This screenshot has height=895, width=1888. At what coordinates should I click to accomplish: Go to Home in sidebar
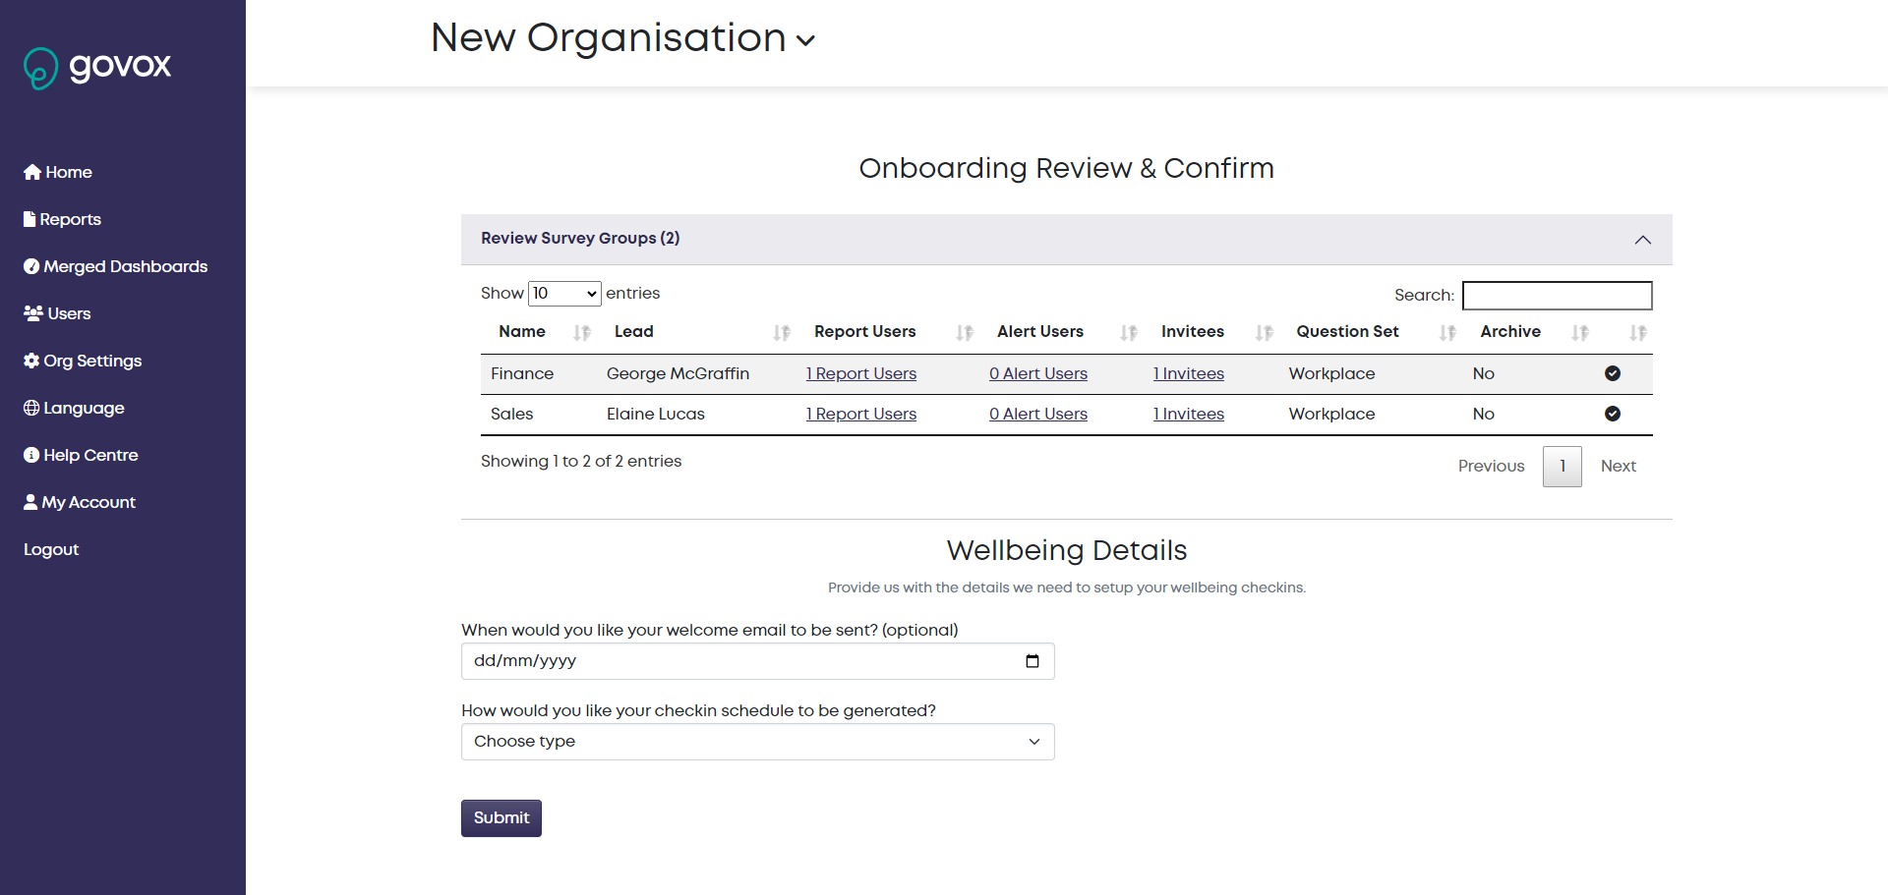pyautogui.click(x=58, y=172)
